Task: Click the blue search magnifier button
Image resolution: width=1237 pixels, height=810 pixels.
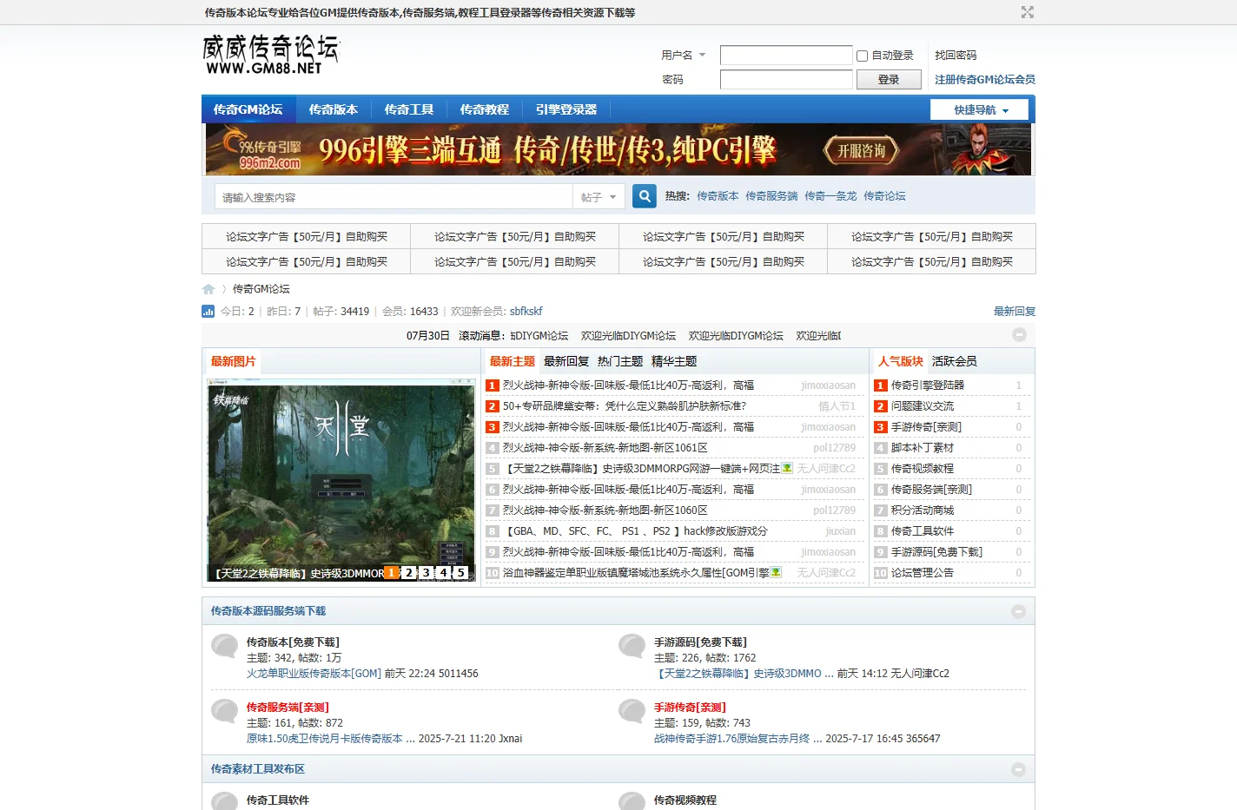Action: tap(644, 196)
